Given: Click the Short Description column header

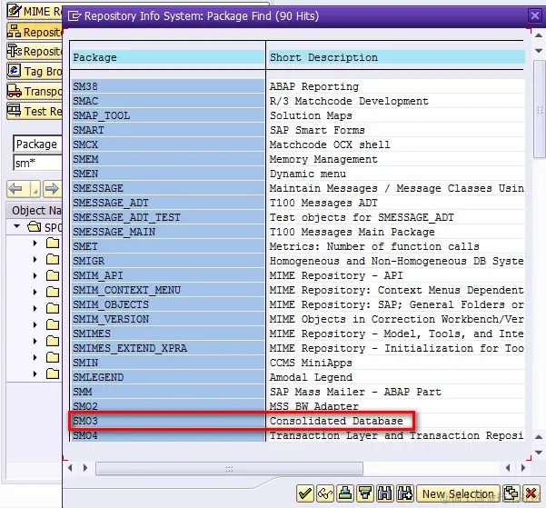Looking at the screenshot, I should [397, 57].
